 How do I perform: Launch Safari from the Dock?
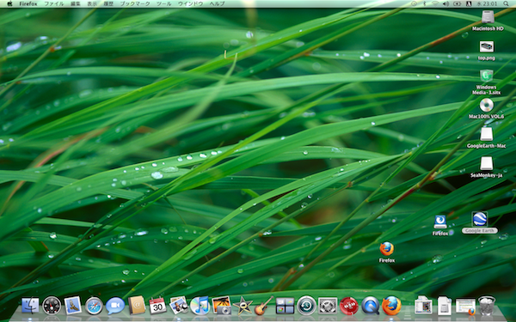tap(94, 306)
